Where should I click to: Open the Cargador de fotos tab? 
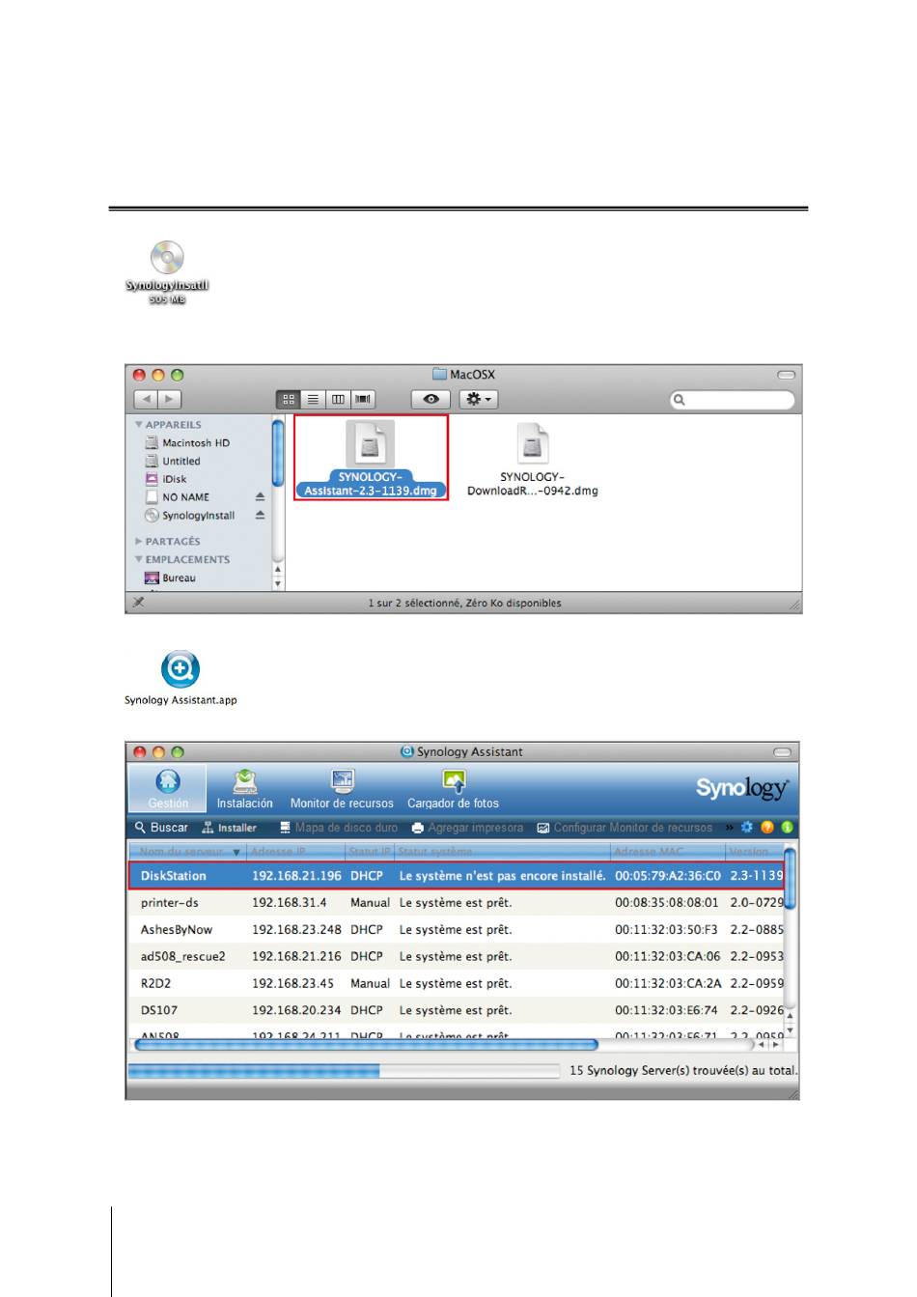click(x=453, y=789)
